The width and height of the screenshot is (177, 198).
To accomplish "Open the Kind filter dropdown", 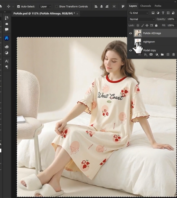I will (x=139, y=13).
